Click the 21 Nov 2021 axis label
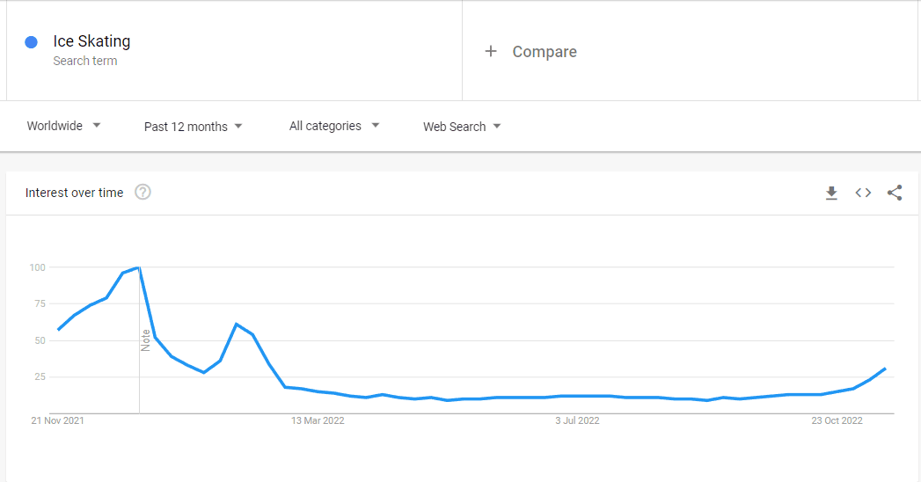921x482 pixels. click(x=57, y=420)
